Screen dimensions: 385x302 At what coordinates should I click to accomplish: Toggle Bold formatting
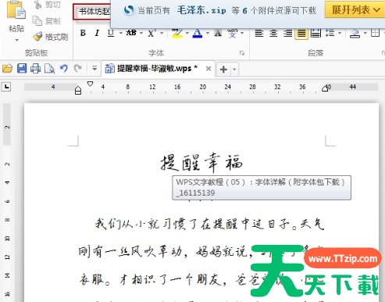[83, 33]
